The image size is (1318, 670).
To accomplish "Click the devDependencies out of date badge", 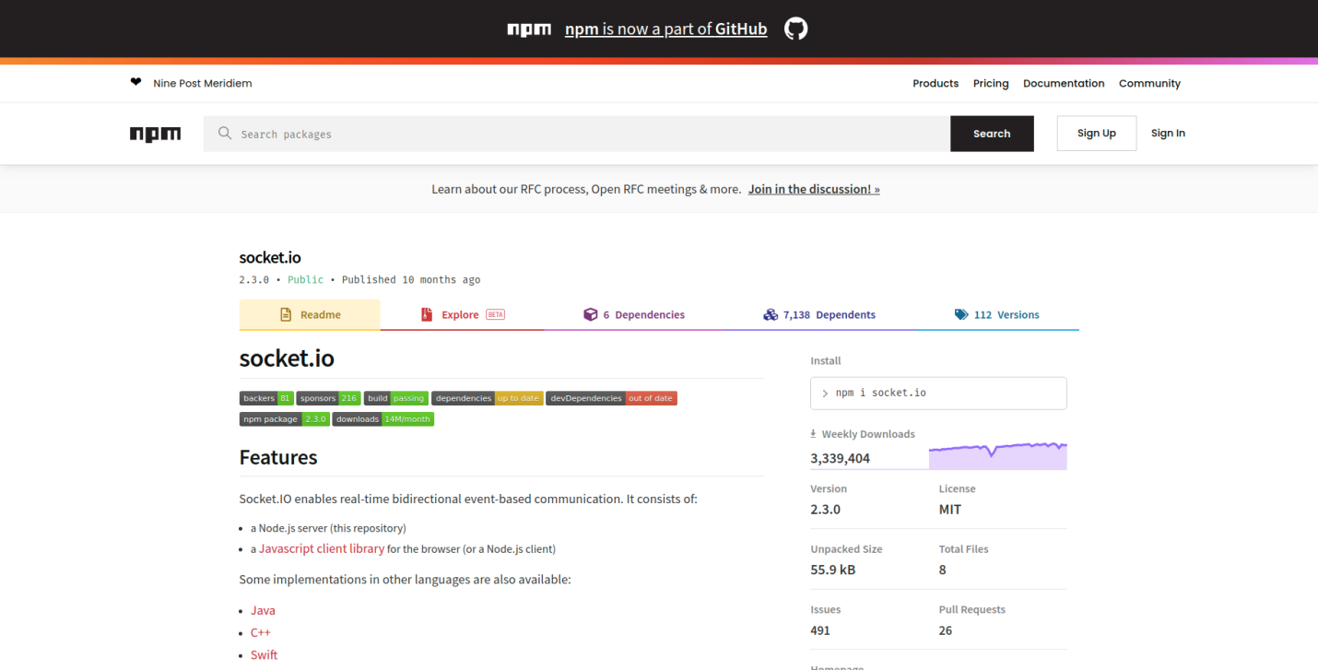I will [612, 398].
